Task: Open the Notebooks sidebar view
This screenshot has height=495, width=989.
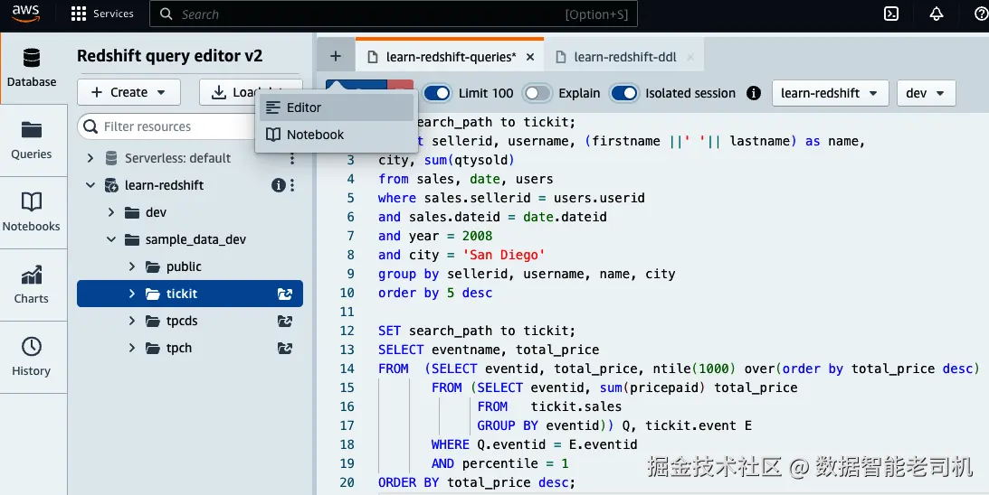Action: click(32, 213)
